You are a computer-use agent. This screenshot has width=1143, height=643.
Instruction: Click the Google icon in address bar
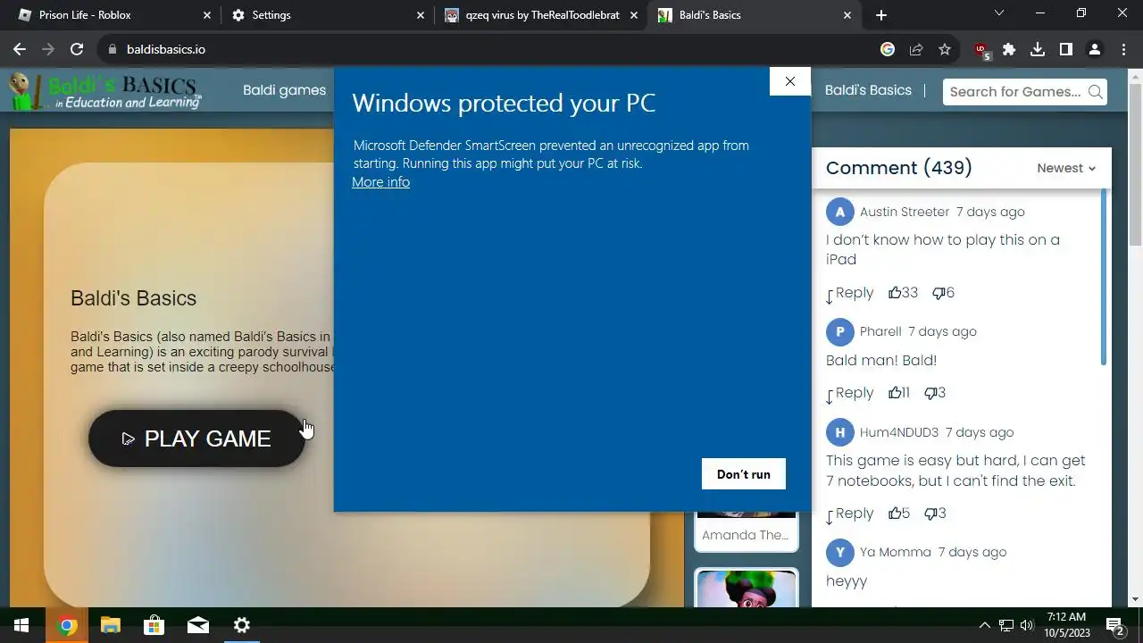point(888,49)
